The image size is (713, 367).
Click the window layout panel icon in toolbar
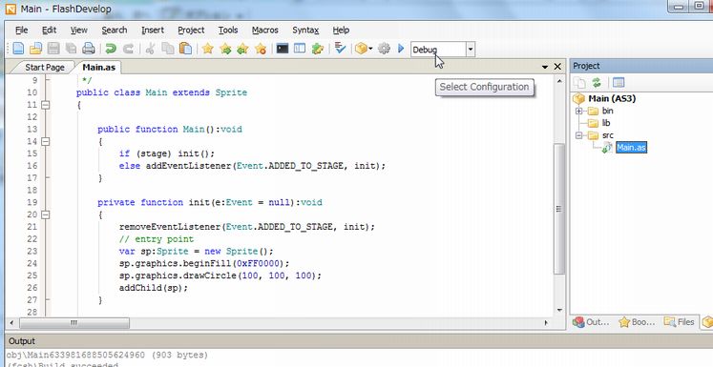[300, 49]
